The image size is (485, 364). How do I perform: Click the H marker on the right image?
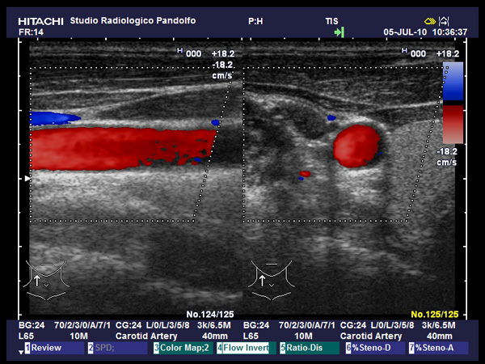pyautogui.click(x=404, y=50)
